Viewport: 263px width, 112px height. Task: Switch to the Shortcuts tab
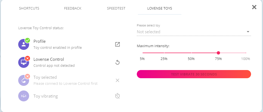(x=29, y=8)
